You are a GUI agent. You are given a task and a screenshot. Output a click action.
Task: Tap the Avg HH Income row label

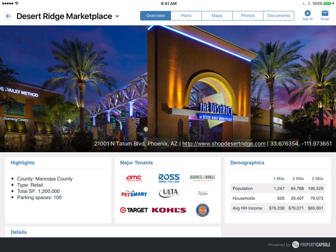(x=247, y=208)
